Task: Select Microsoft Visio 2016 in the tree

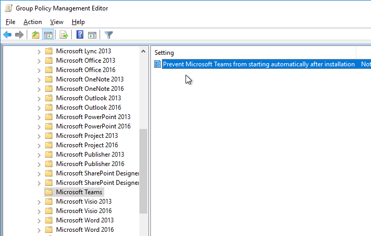Action: 84,211
